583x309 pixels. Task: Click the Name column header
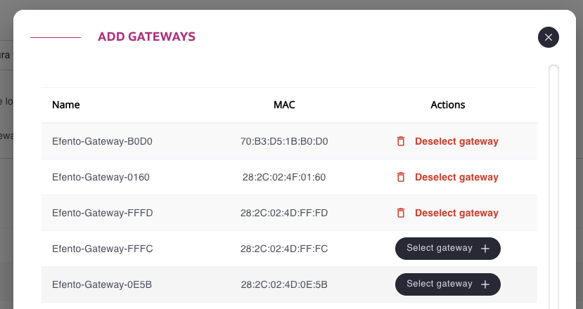[66, 105]
